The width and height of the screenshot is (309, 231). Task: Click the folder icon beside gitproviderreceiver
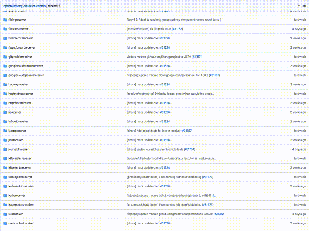coord(5,57)
